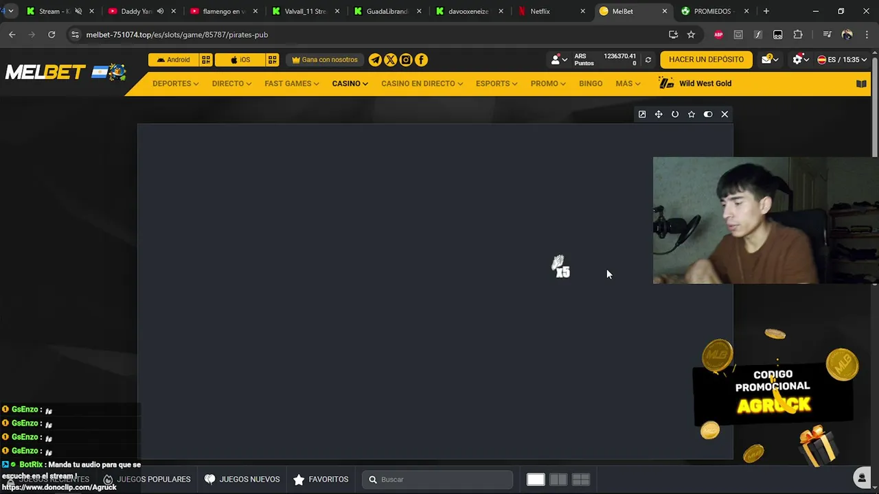Add the game to favorites with star
Screen dimensions: 879x494
692,115
